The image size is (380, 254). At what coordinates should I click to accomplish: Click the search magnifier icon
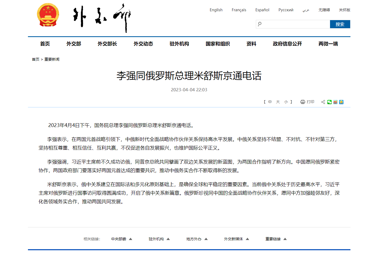pos(260,24)
